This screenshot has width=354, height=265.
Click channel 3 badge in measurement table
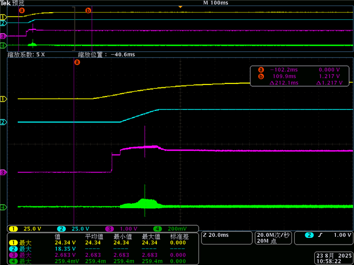coord(13,255)
